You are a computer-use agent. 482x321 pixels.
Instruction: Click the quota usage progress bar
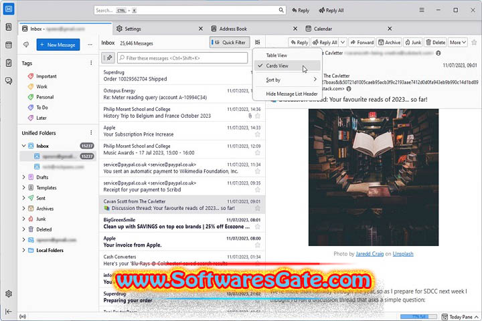[418, 316]
